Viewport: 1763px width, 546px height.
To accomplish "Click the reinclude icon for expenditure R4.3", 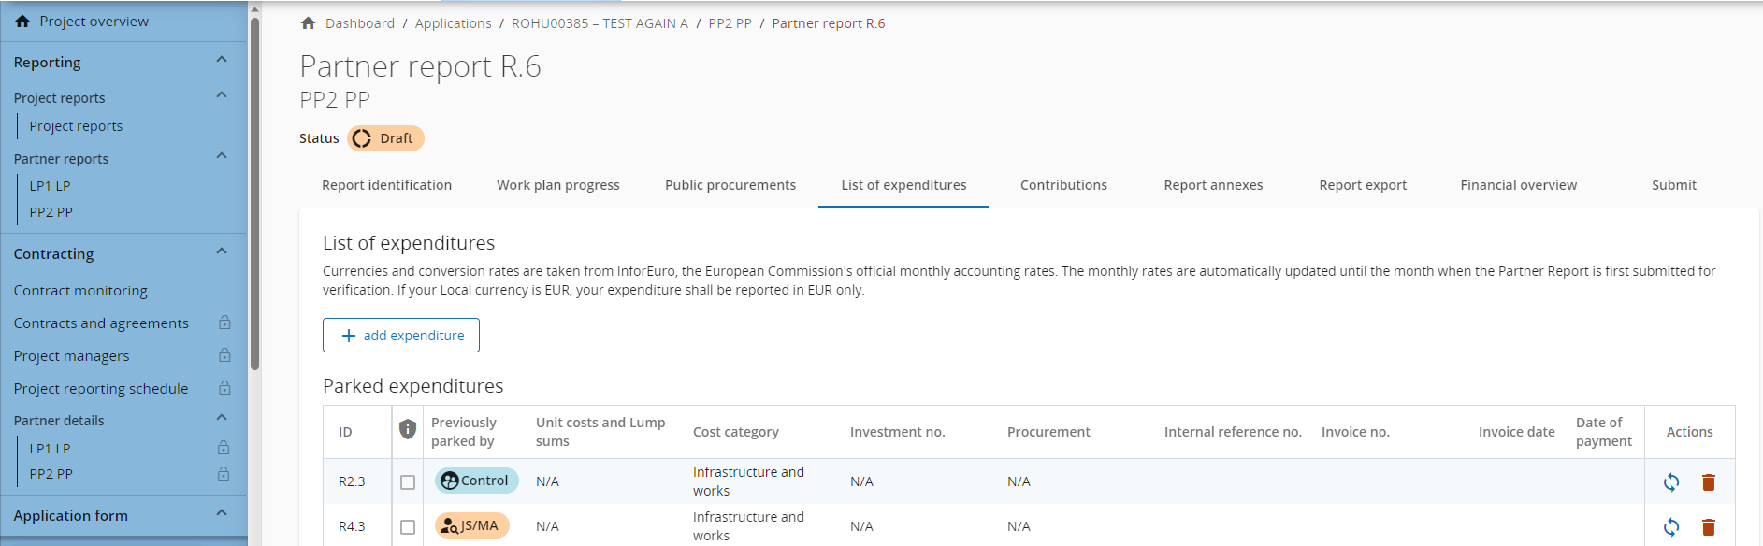I will click(x=1670, y=527).
